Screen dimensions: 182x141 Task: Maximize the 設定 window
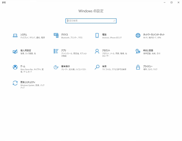[172, 3]
